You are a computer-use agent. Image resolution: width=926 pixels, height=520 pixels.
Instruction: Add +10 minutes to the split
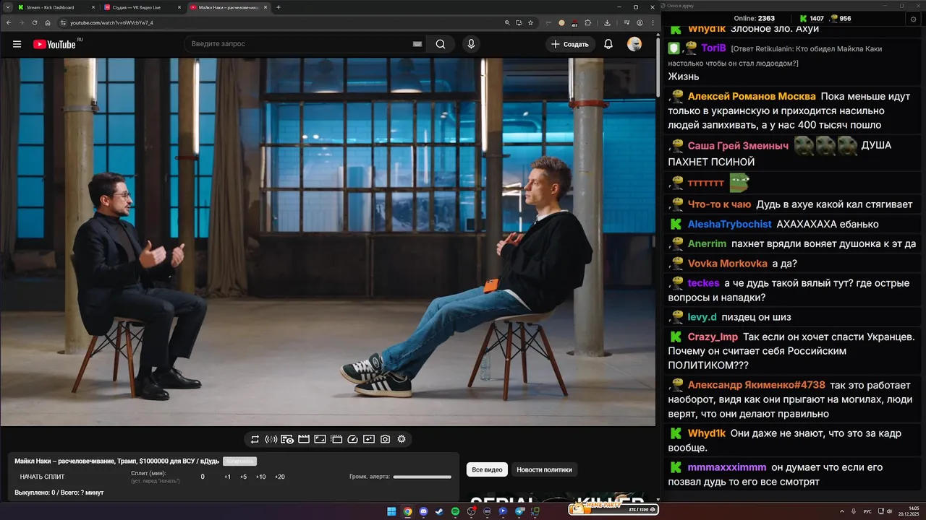click(260, 477)
